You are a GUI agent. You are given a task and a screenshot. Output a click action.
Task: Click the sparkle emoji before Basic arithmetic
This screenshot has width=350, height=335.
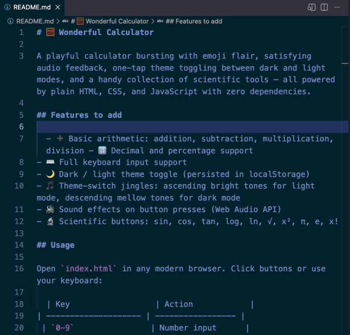60,138
